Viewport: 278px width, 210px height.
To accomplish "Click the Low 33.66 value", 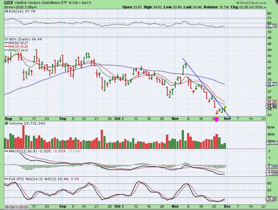I will tap(173, 7).
